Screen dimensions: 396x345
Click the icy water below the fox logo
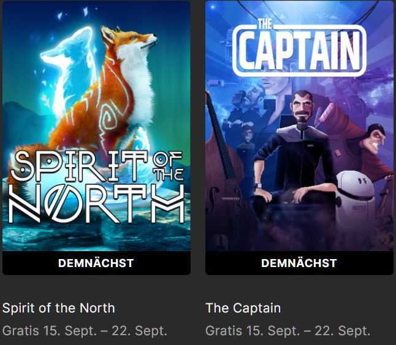point(96,236)
